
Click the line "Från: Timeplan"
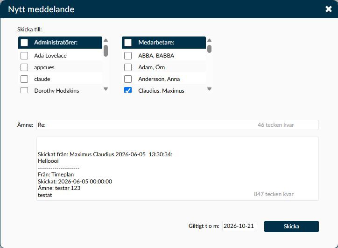56,175
